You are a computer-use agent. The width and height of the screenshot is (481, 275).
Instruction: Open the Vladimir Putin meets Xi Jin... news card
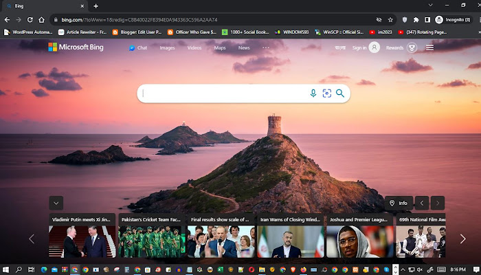pyautogui.click(x=82, y=235)
